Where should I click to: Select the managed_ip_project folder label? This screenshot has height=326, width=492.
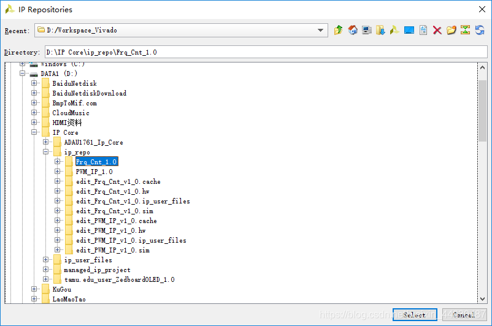pyautogui.click(x=97, y=270)
